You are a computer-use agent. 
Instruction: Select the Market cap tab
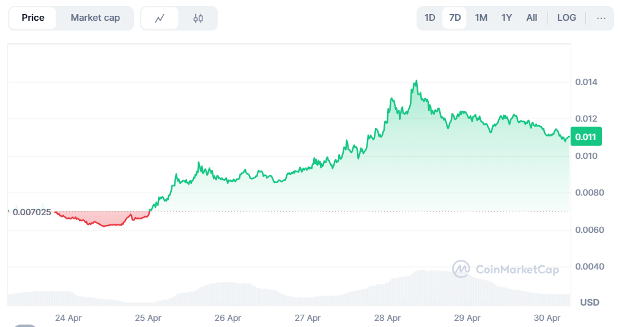(95, 18)
